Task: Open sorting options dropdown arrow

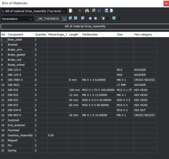Action: click(x=107, y=18)
